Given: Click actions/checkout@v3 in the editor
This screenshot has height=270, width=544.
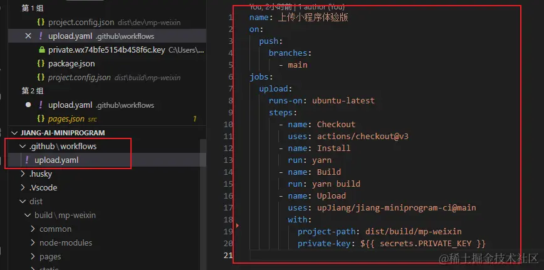Looking at the screenshot, I should [362, 137].
